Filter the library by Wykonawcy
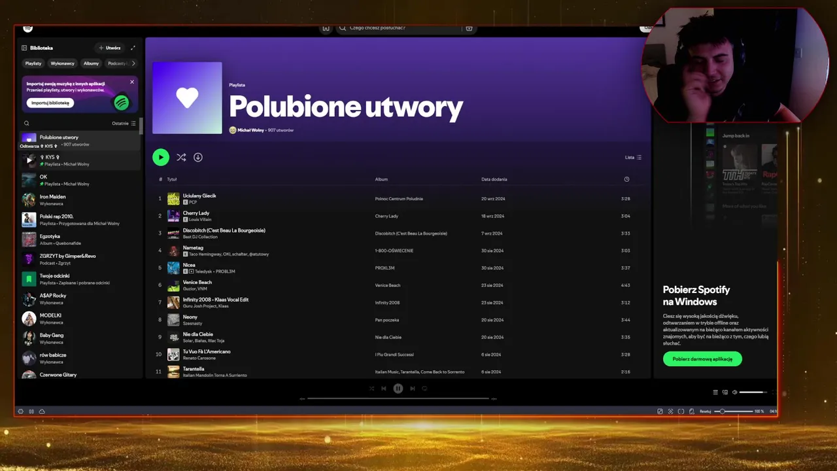 (x=63, y=63)
